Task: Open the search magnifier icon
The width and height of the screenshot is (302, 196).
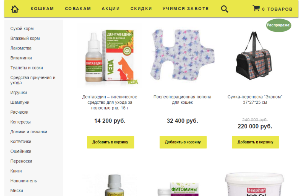Action: (x=224, y=9)
